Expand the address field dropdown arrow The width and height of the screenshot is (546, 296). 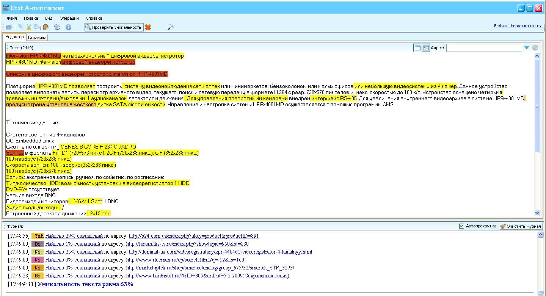click(x=526, y=48)
